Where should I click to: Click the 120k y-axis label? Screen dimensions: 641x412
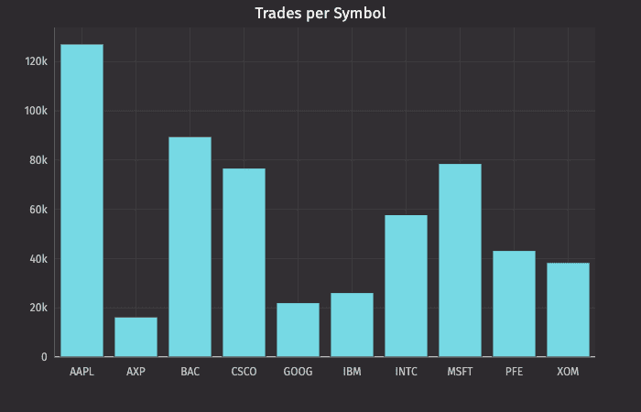pos(36,61)
